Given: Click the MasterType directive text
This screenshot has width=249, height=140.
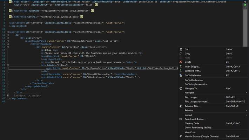Looking at the screenshot, I should tap(52, 11).
